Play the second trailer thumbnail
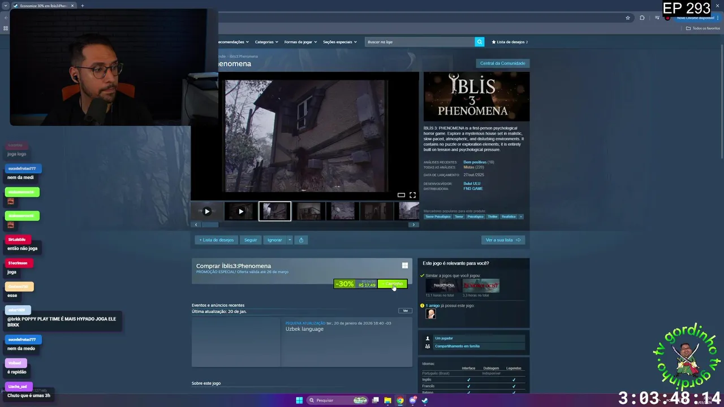 click(x=241, y=211)
